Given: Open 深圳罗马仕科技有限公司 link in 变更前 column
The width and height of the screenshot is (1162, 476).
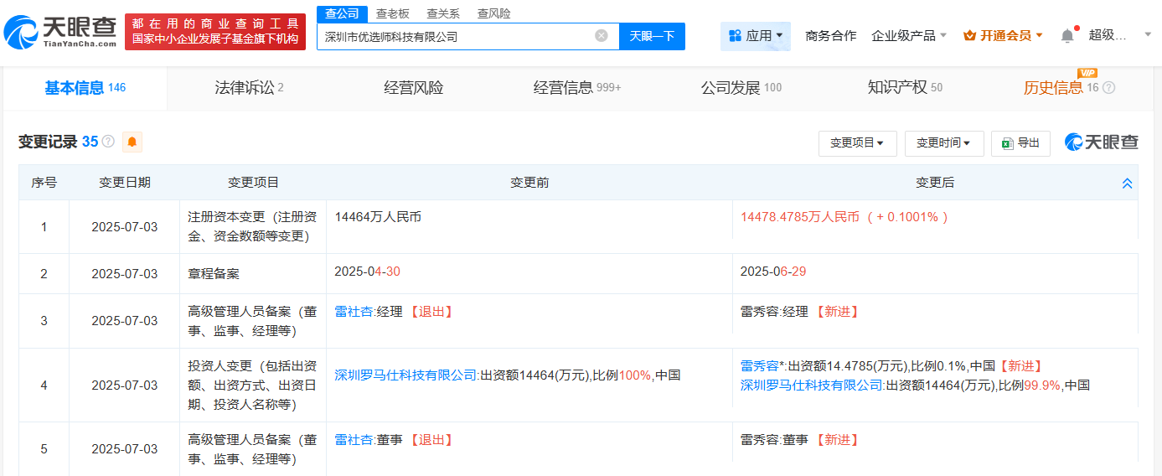Looking at the screenshot, I should point(405,375).
